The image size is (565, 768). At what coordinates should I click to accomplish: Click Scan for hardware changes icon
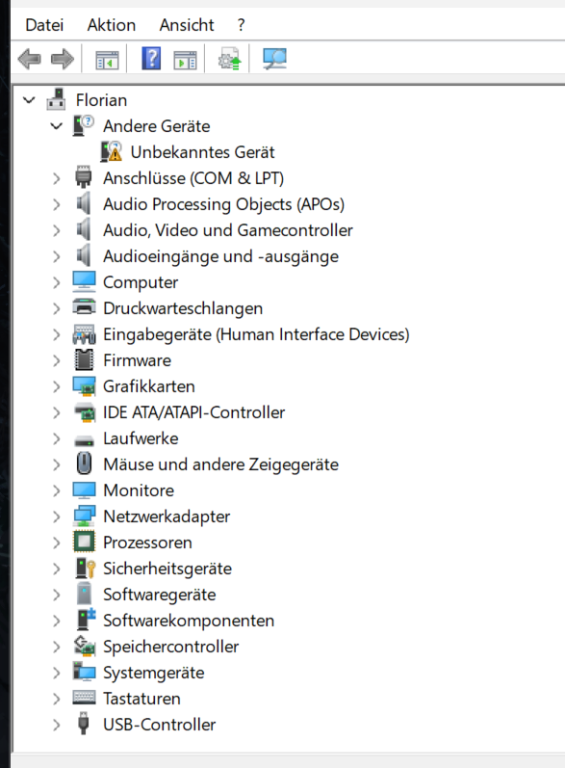(x=274, y=59)
